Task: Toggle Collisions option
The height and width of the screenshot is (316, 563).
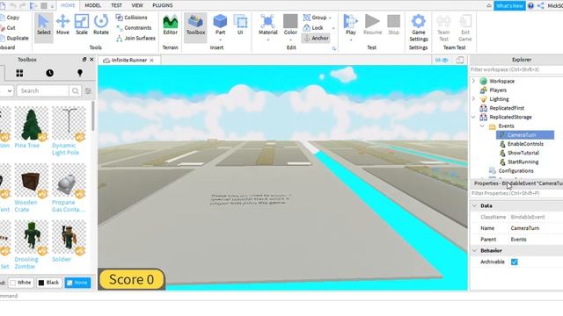Action: [x=131, y=18]
